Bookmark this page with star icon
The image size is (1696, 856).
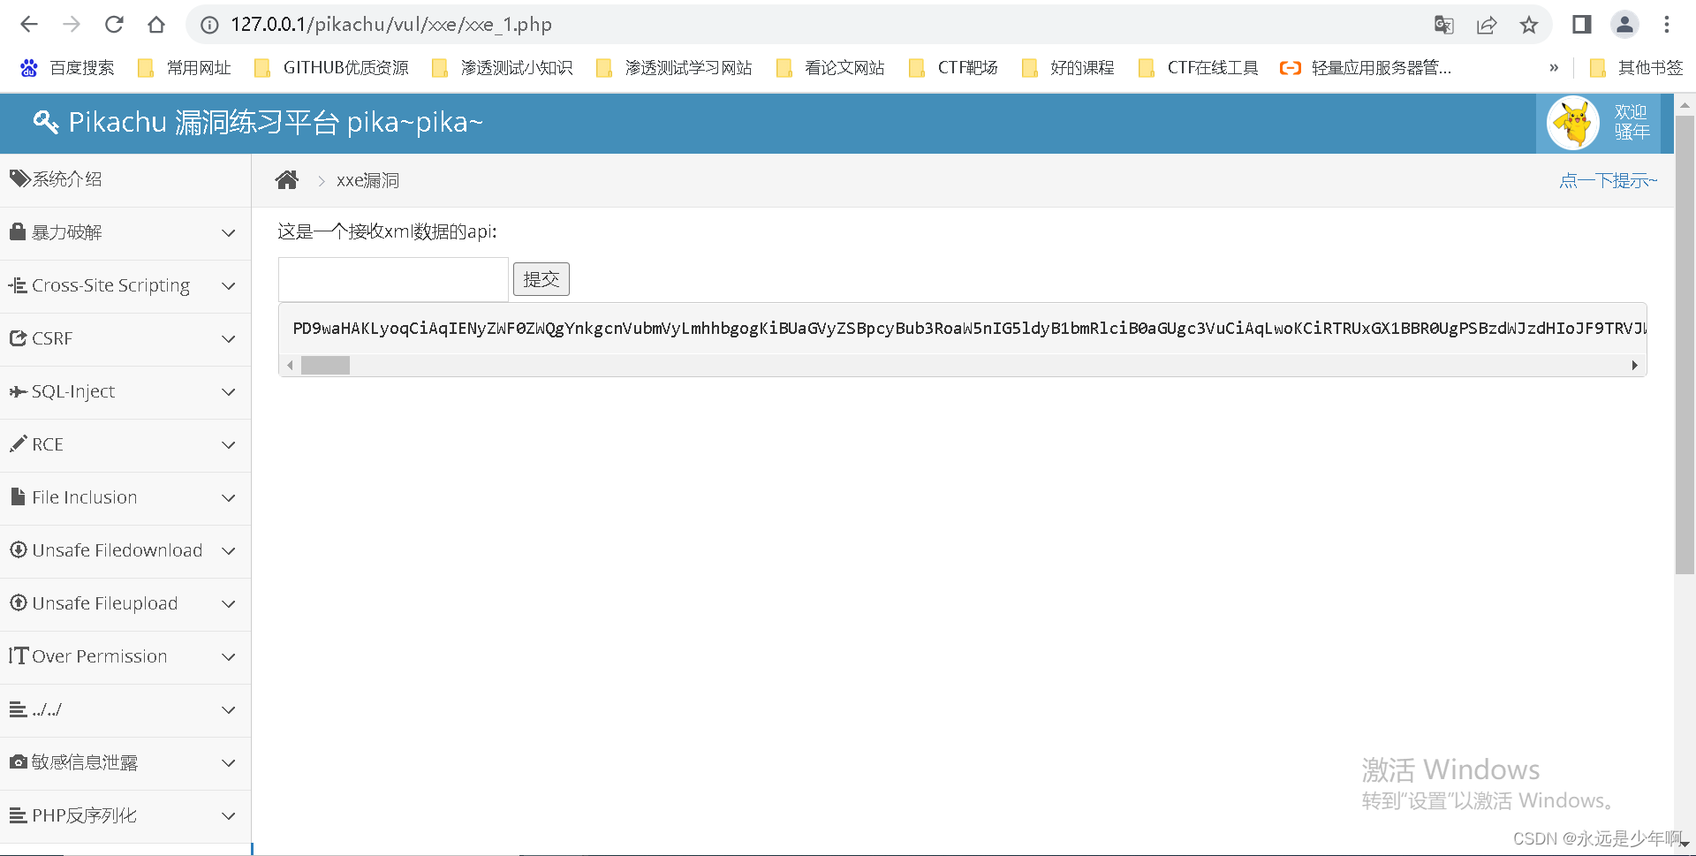tap(1529, 25)
